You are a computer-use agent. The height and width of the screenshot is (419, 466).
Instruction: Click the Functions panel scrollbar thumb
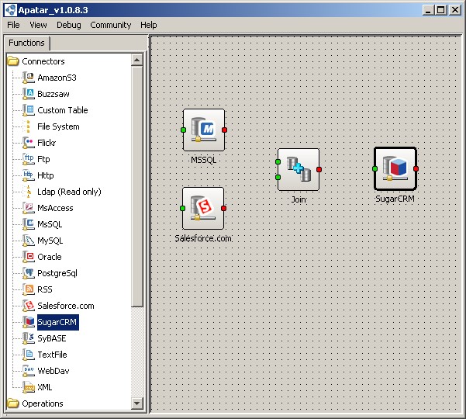(x=136, y=187)
